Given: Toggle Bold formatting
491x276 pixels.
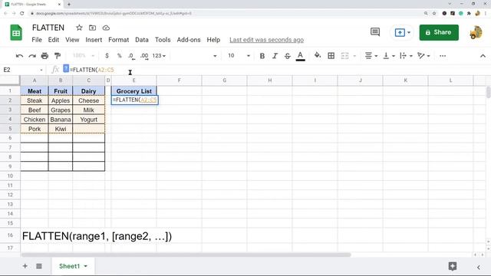Looking at the screenshot, I should point(262,56).
